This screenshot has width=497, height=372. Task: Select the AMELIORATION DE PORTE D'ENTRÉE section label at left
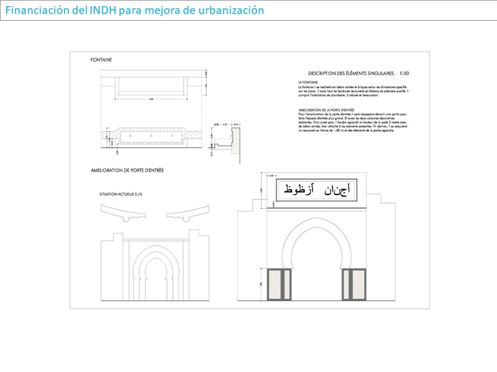click(127, 170)
